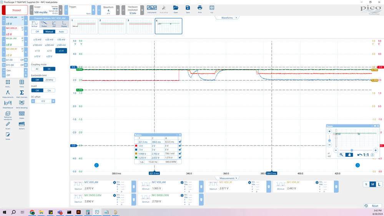This screenshot has width=384, height=216.
Task: Open the Rulers tool in sidebar
Action: point(8,124)
